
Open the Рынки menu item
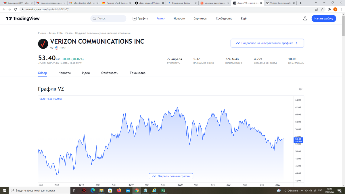tap(161, 18)
